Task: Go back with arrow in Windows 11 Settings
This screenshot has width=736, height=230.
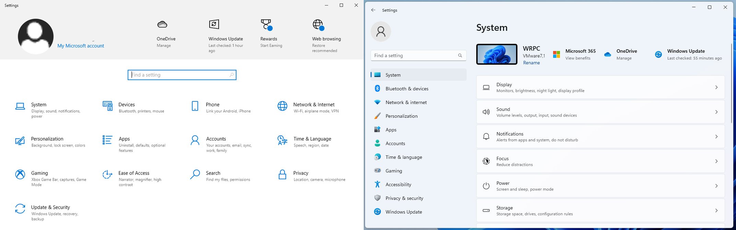Action: coord(373,10)
